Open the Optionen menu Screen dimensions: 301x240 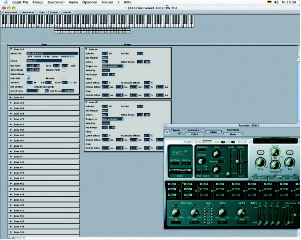[90, 2]
